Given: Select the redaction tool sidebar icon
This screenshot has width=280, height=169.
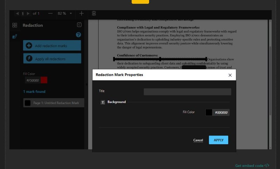Looking at the screenshot, I should point(15,36).
